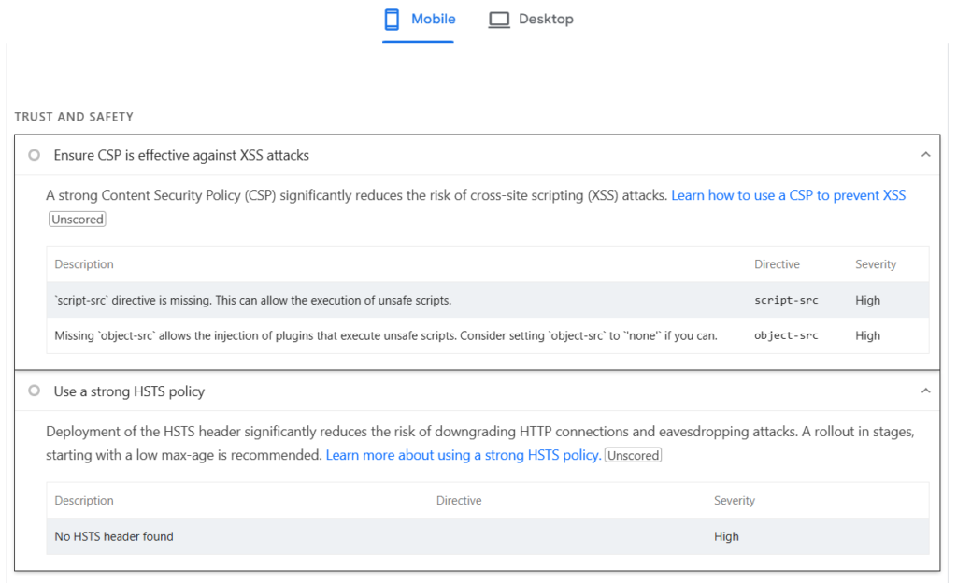Switch to the Desktop tab
The height and width of the screenshot is (583, 957).
pyautogui.click(x=546, y=20)
